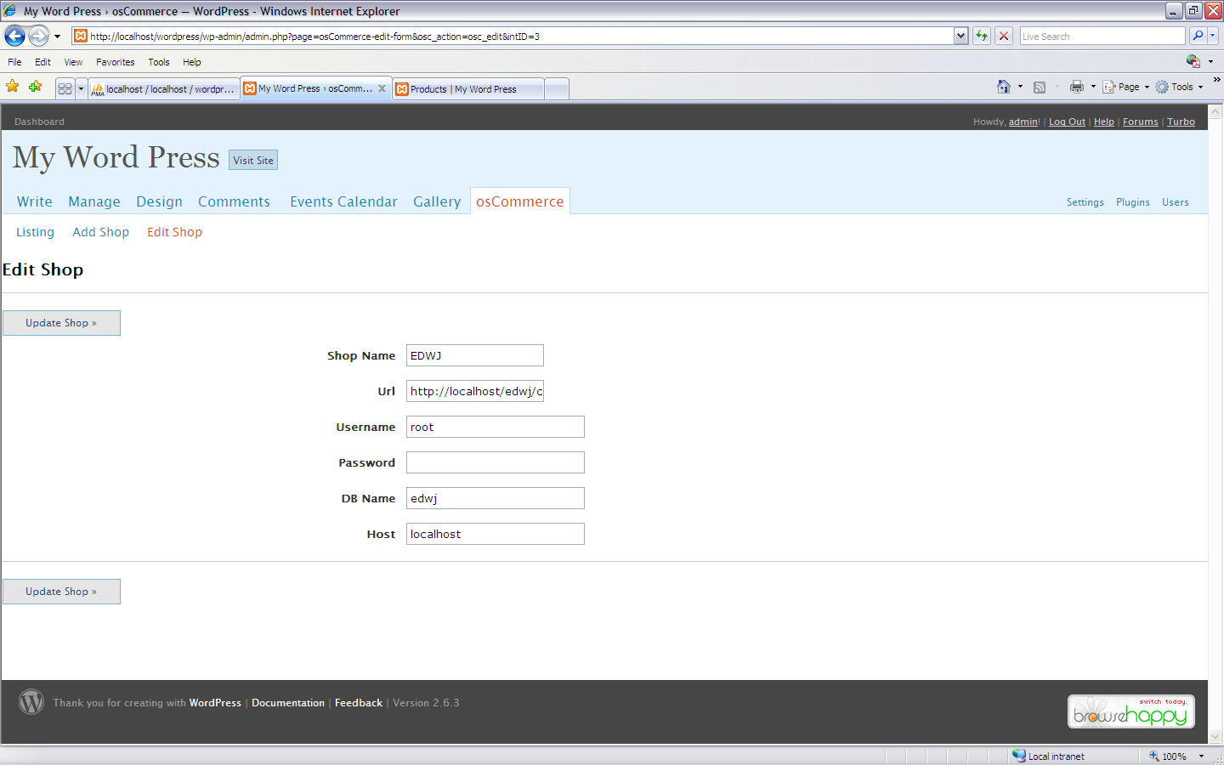The height and width of the screenshot is (765, 1224).
Task: Click the Refresh page icon
Action: coord(982,36)
